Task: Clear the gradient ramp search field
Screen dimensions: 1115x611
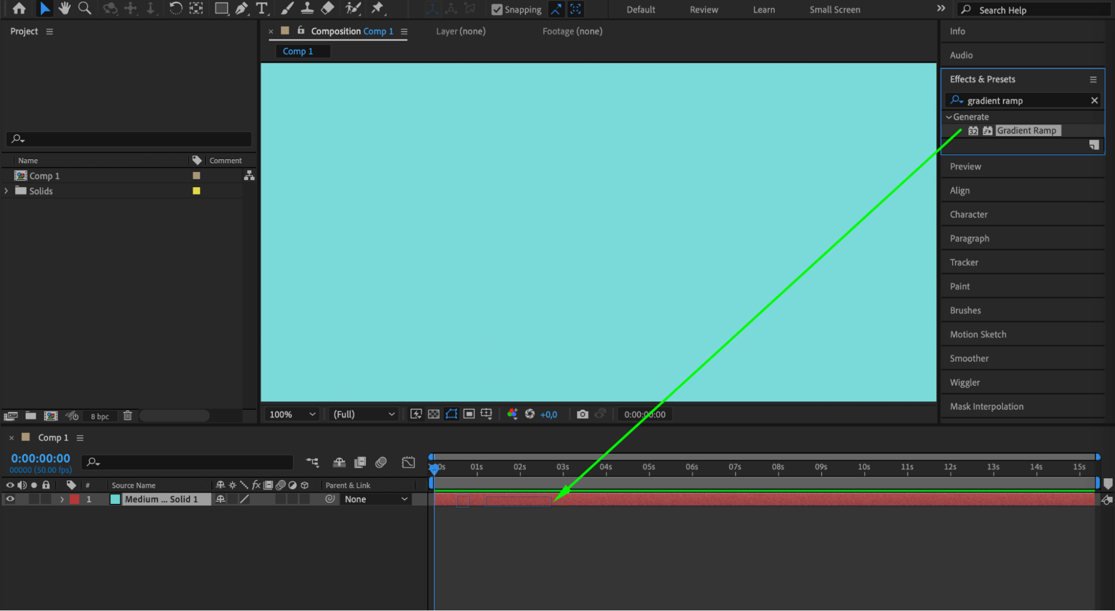Action: (1094, 100)
